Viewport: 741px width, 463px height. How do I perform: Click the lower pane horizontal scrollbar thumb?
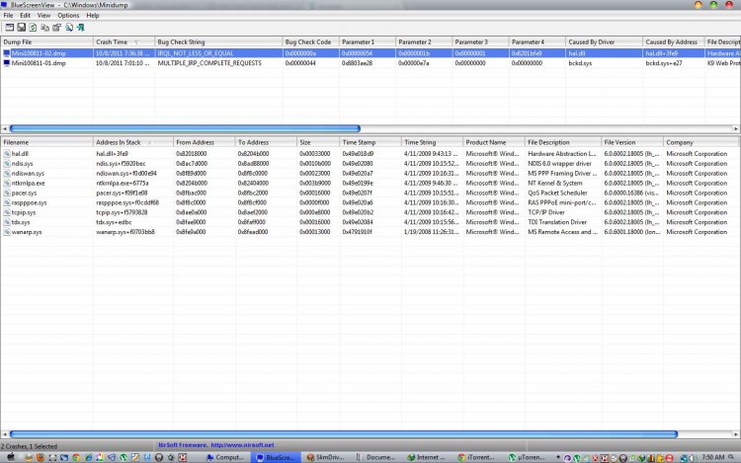coord(344,434)
